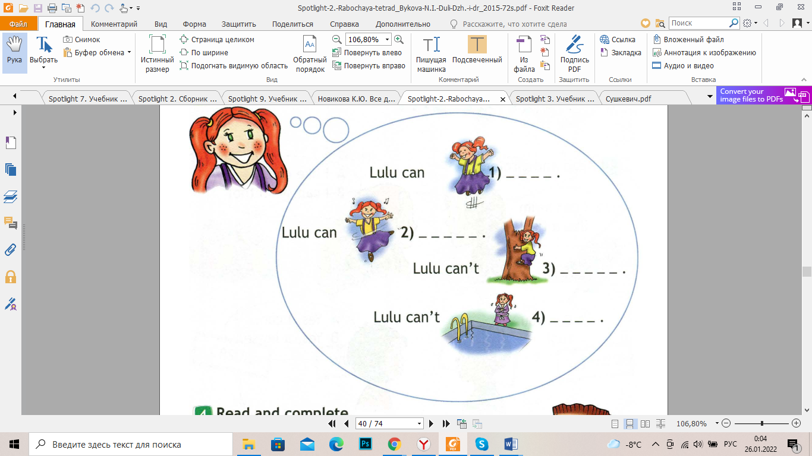812x456 pixels.
Task: Enable continuous page view mode
Action: point(631,424)
